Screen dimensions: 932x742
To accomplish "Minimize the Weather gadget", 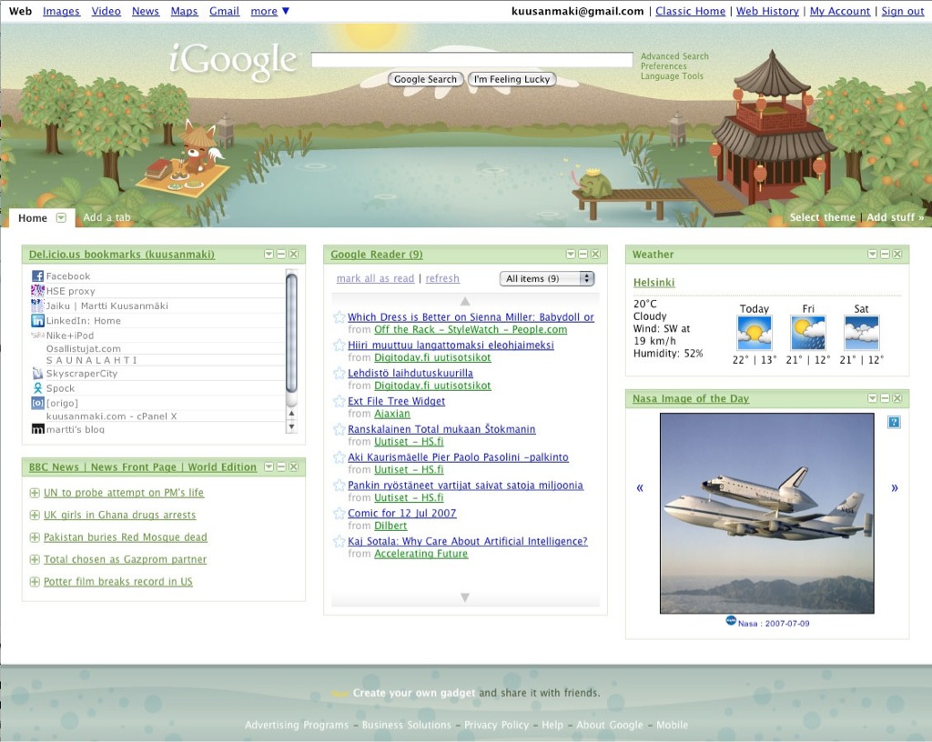I will tap(885, 255).
